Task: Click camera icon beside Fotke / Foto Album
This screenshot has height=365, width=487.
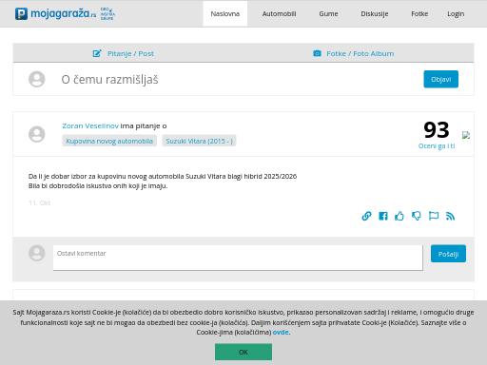Action: pyautogui.click(x=317, y=53)
